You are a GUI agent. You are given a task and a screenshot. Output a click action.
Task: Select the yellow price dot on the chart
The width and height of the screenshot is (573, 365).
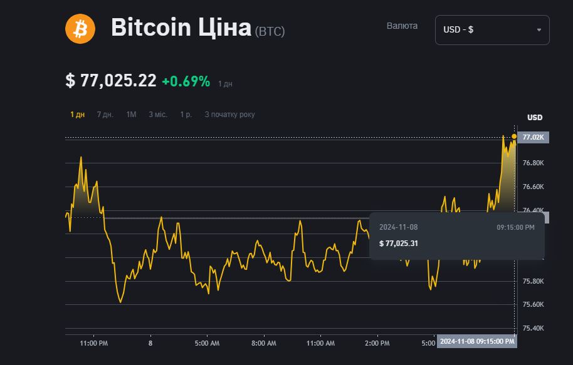[x=513, y=135]
